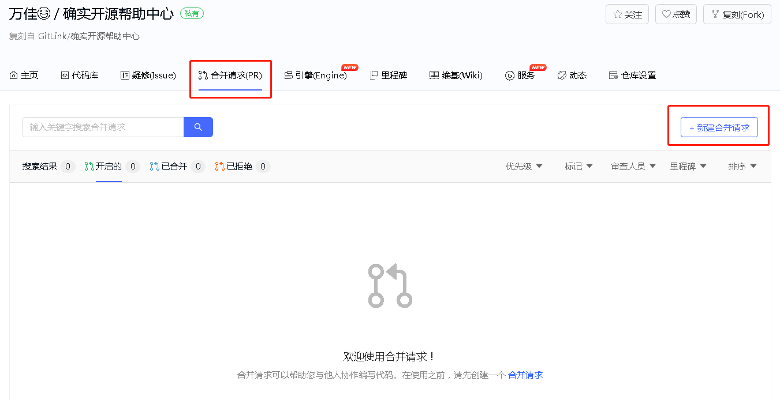Click the blue magnifier search button
Viewport: 780px width, 400px height.
198,127
